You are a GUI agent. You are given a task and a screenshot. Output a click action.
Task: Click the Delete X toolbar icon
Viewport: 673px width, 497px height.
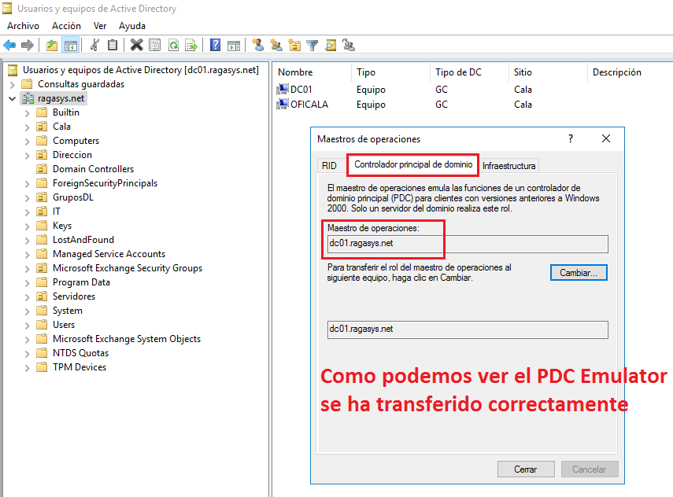pos(136,45)
